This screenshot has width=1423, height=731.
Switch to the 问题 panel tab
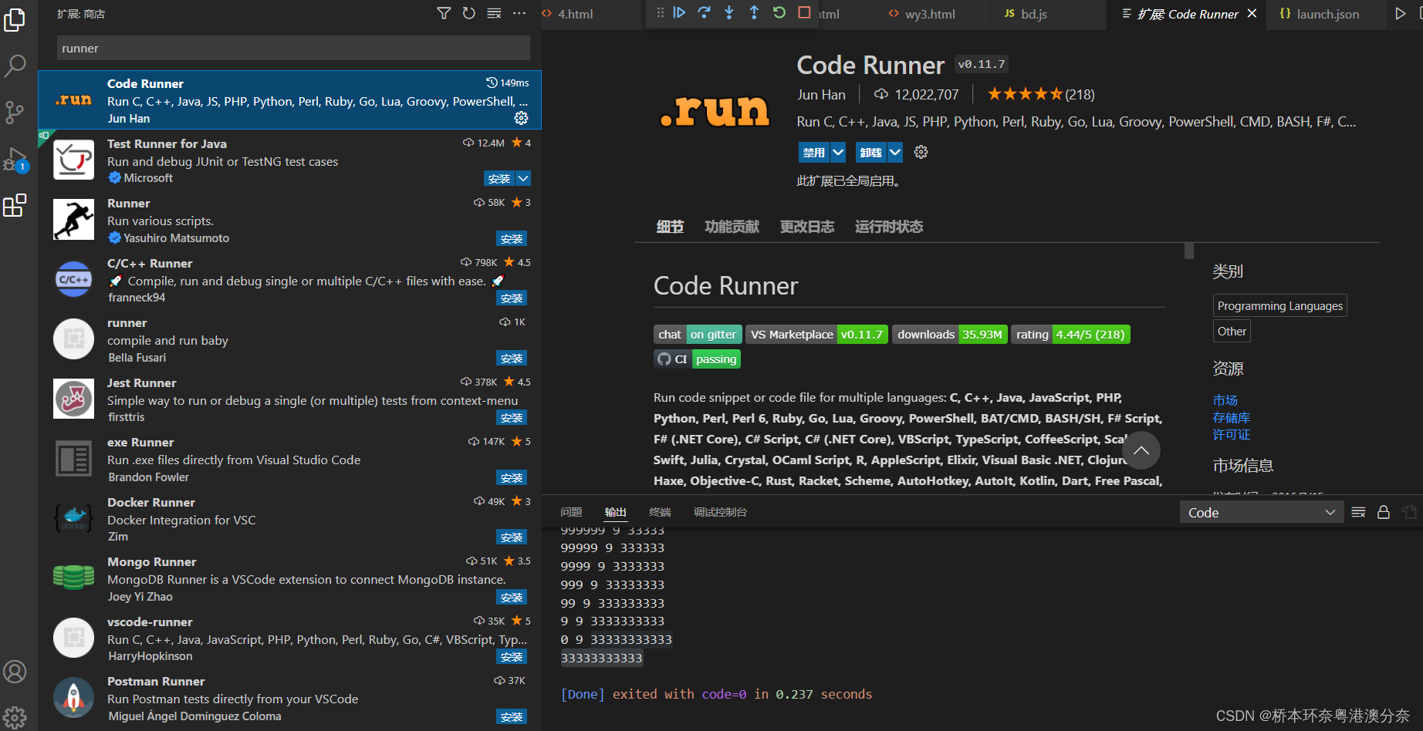click(571, 512)
